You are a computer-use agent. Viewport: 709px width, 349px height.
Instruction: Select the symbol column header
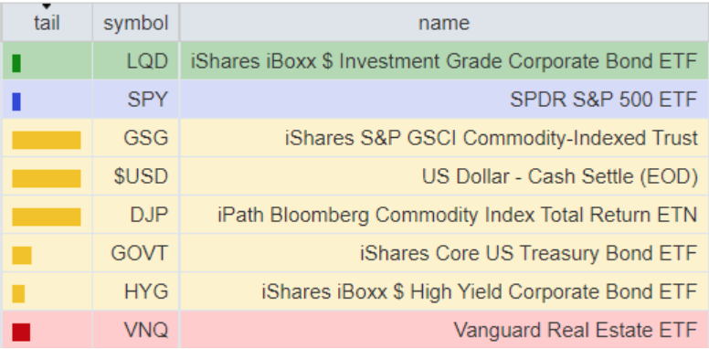click(135, 23)
